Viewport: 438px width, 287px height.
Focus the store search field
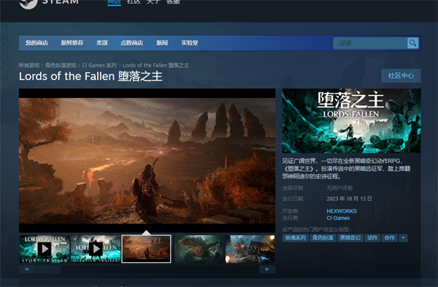(x=370, y=43)
